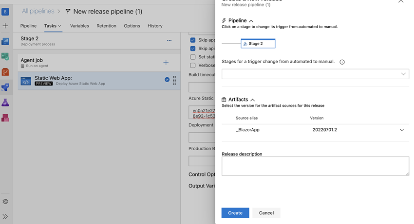The width and height of the screenshot is (414, 224).
Task: Select the Static Web App task row
Action: click(x=99, y=81)
